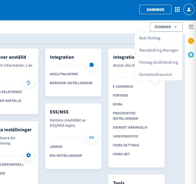Choose Massändring Manager menu entry

tap(159, 50)
